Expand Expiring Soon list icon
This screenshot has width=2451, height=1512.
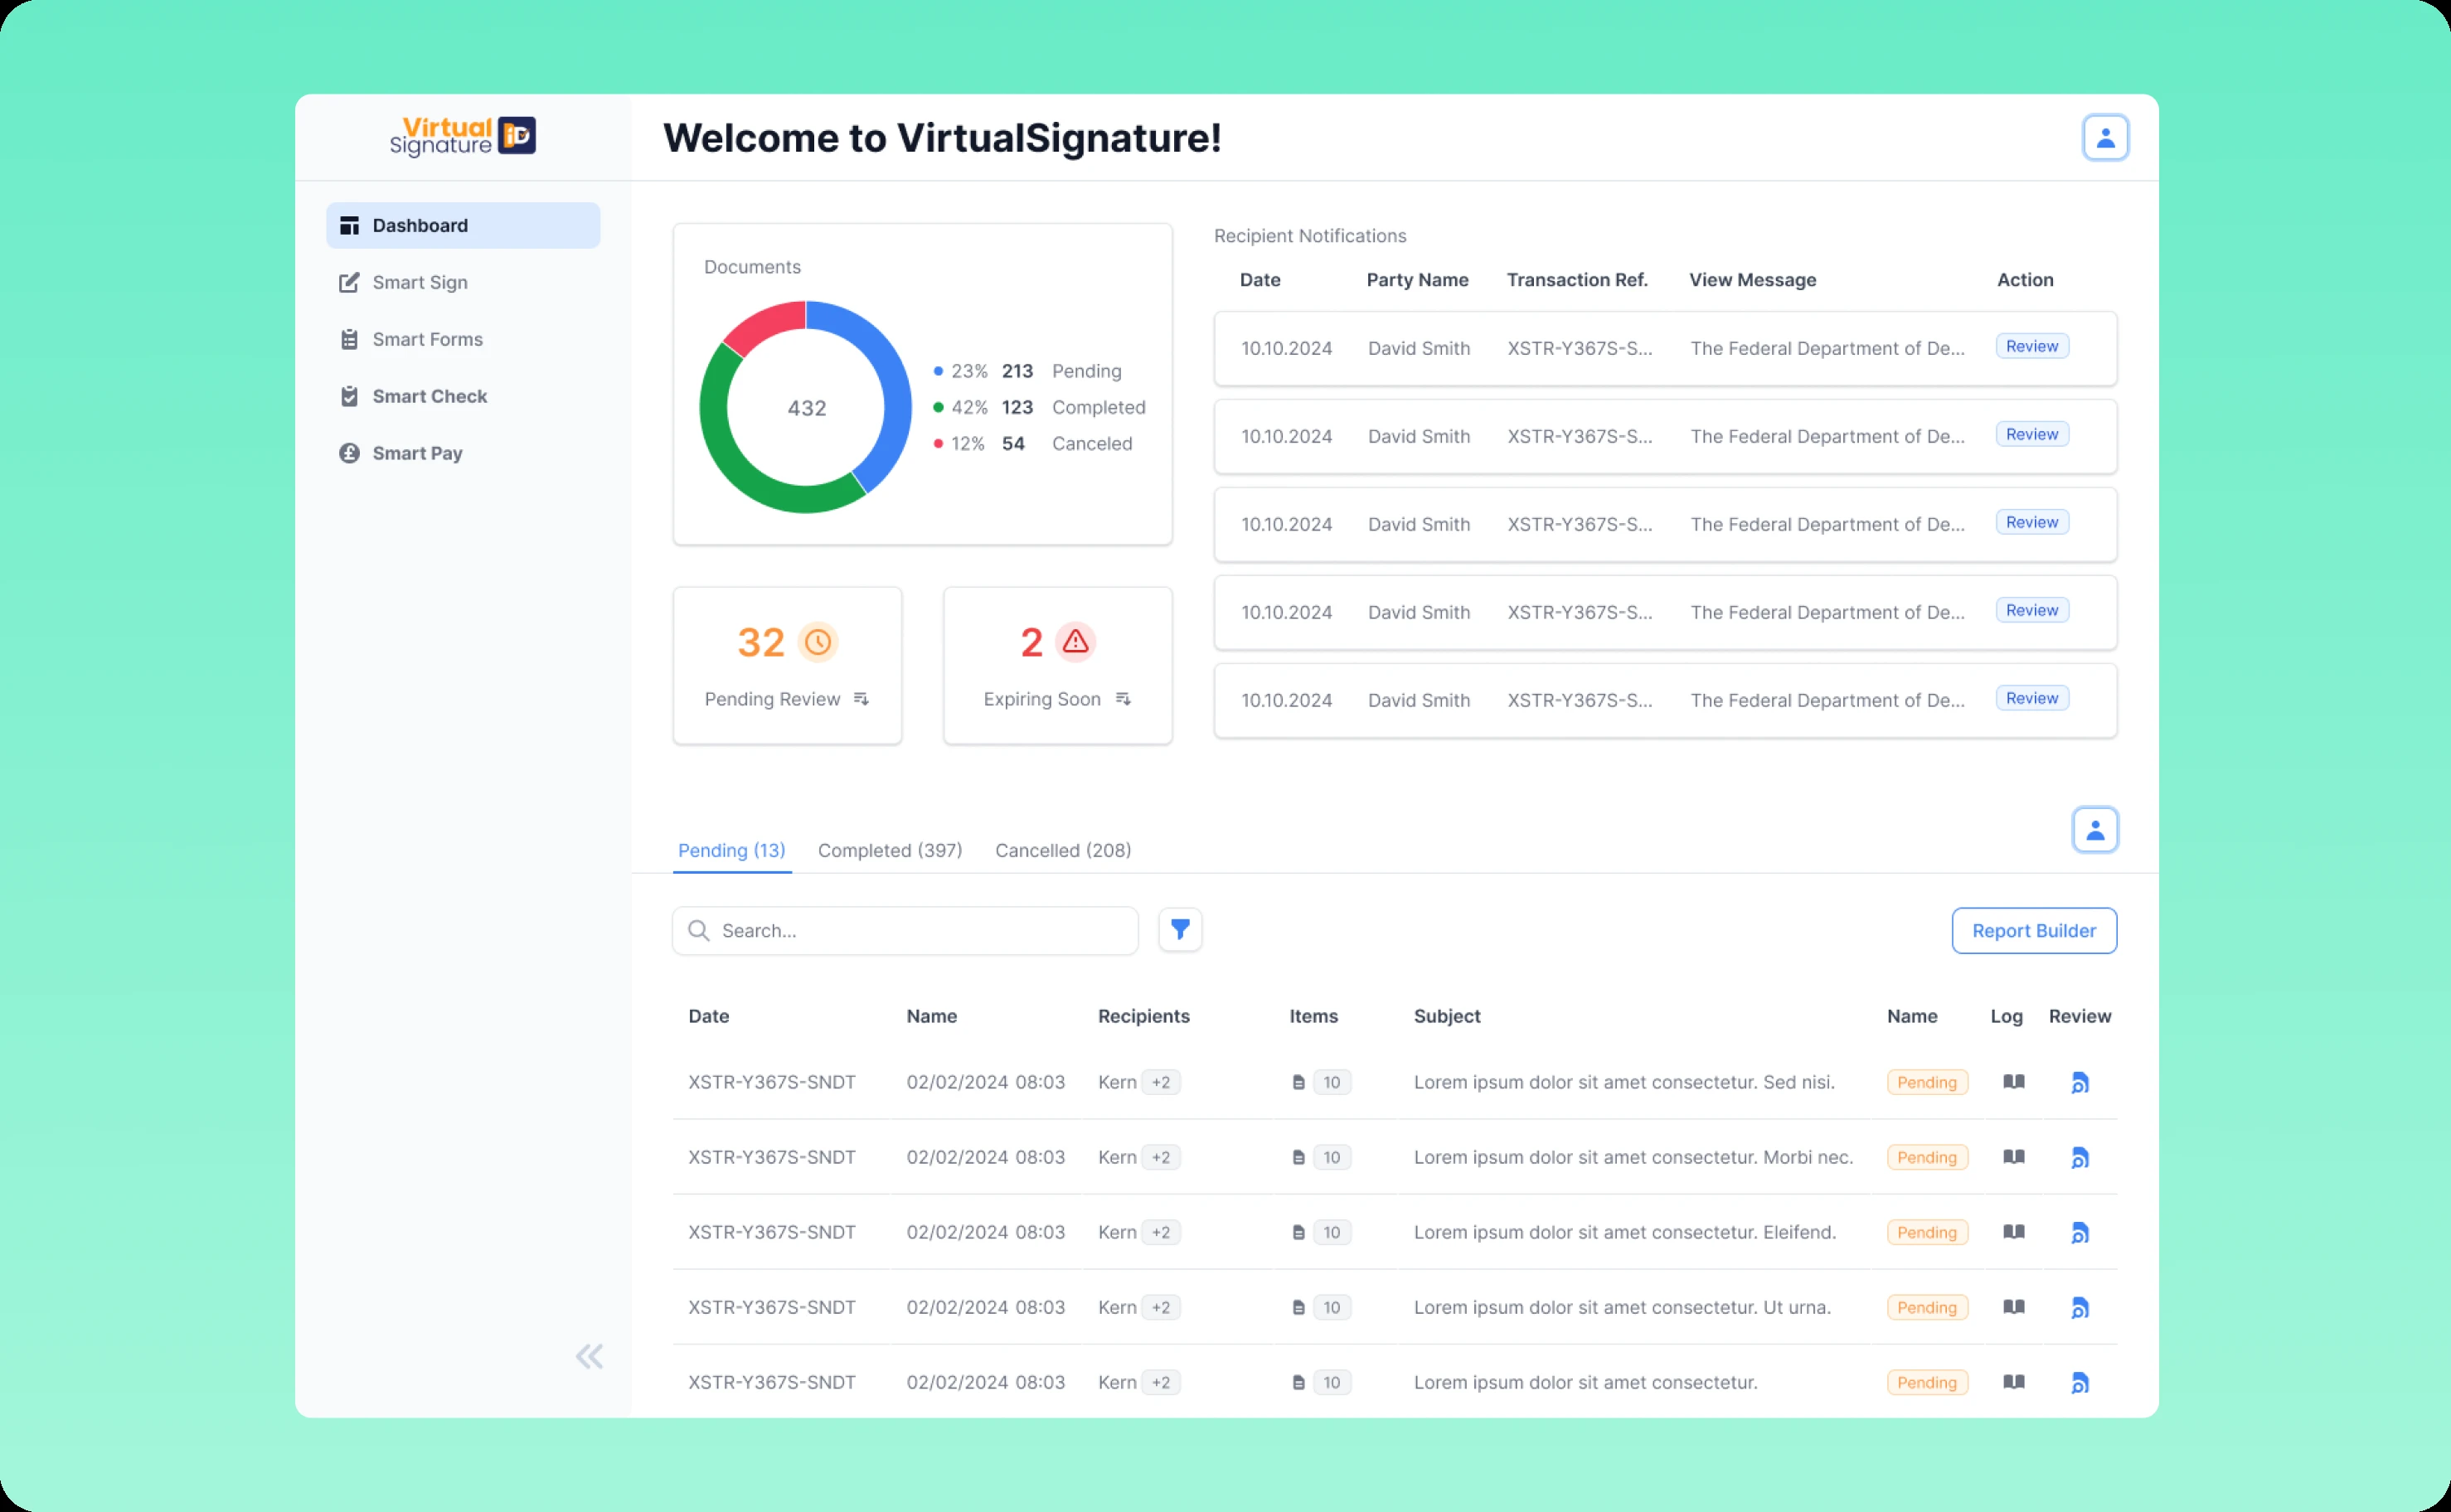coord(1123,699)
